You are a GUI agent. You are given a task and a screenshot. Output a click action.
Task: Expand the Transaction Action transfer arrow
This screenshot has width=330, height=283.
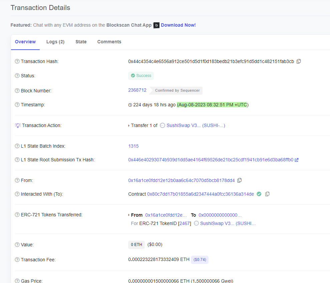tap(129, 126)
